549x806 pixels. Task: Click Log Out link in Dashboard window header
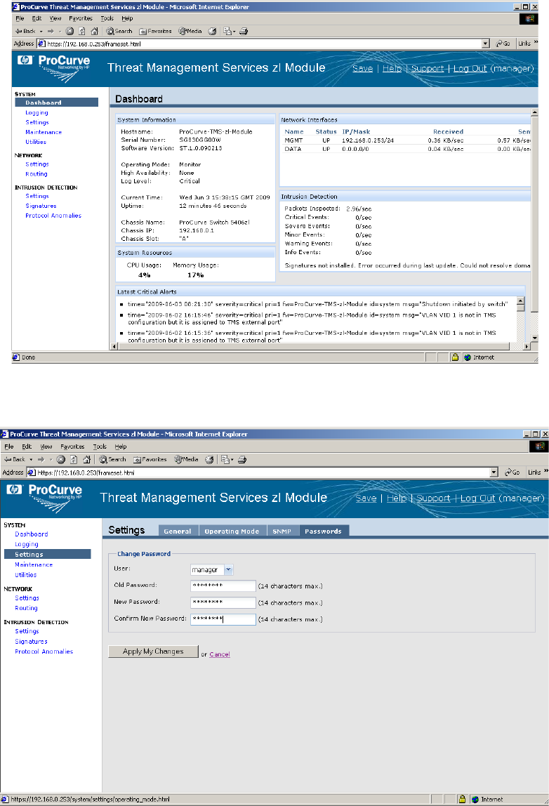point(470,68)
